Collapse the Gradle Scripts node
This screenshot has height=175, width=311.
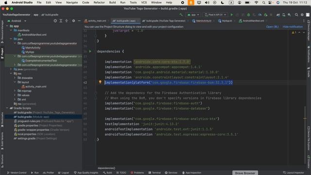pos(7,108)
